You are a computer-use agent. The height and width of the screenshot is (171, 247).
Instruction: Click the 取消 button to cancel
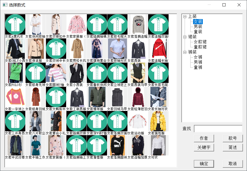tap(233, 164)
